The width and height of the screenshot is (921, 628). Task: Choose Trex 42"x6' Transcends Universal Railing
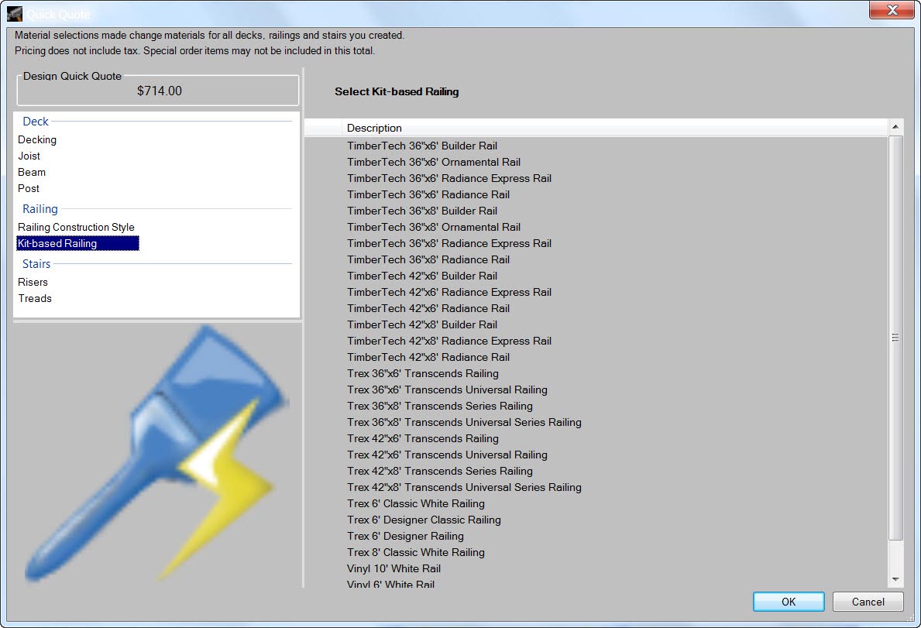click(x=447, y=455)
